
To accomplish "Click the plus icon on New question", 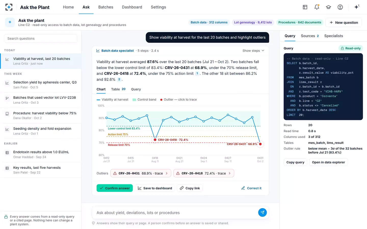I will pyautogui.click(x=331, y=22).
